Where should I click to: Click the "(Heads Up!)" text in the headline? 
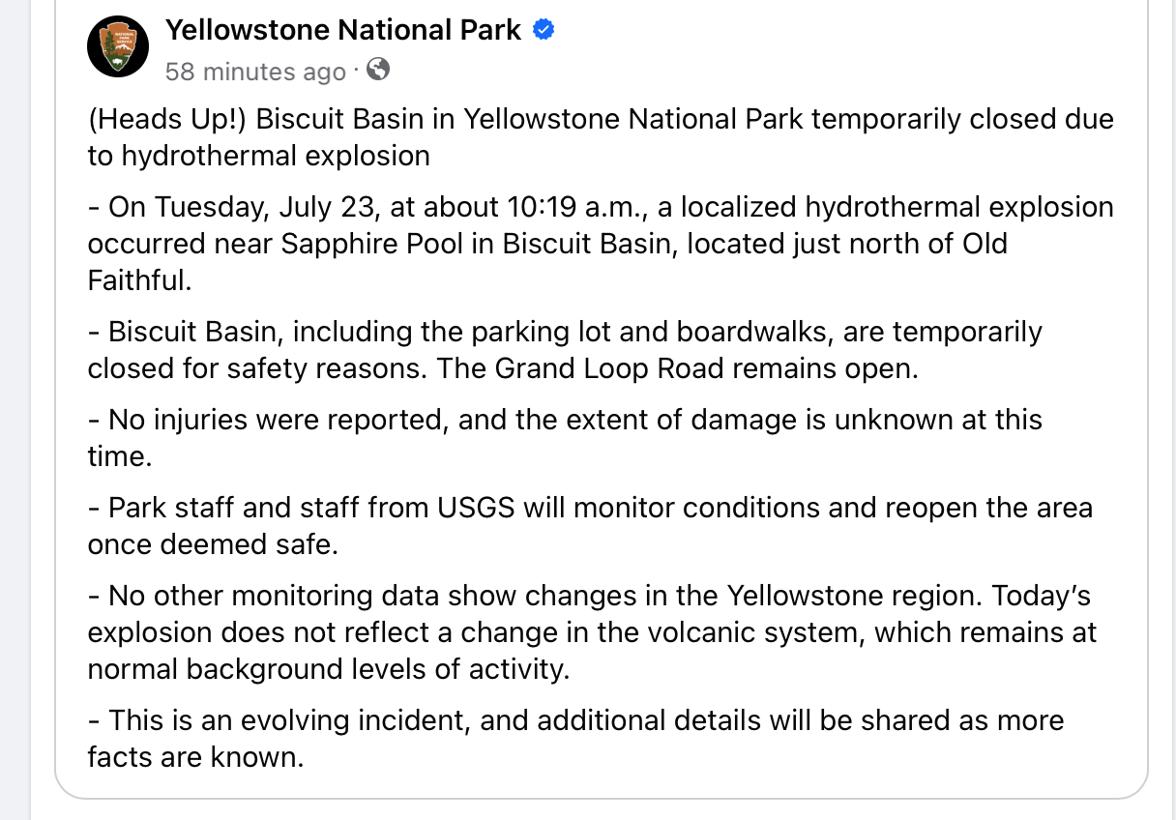(x=168, y=120)
